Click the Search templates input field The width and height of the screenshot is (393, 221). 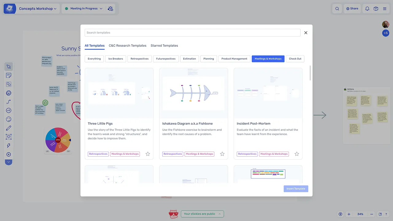point(193,33)
